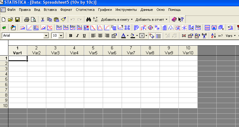Paste from clipboard icon
The height and width of the screenshot is (127, 239).
[56, 20]
